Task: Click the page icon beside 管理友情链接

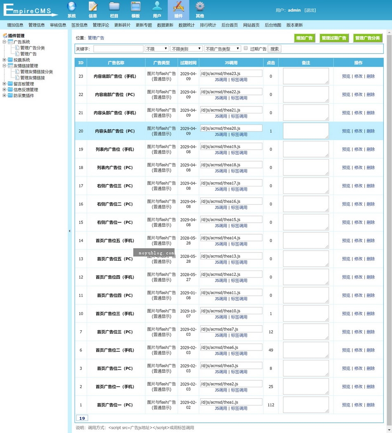Action: click(x=17, y=78)
